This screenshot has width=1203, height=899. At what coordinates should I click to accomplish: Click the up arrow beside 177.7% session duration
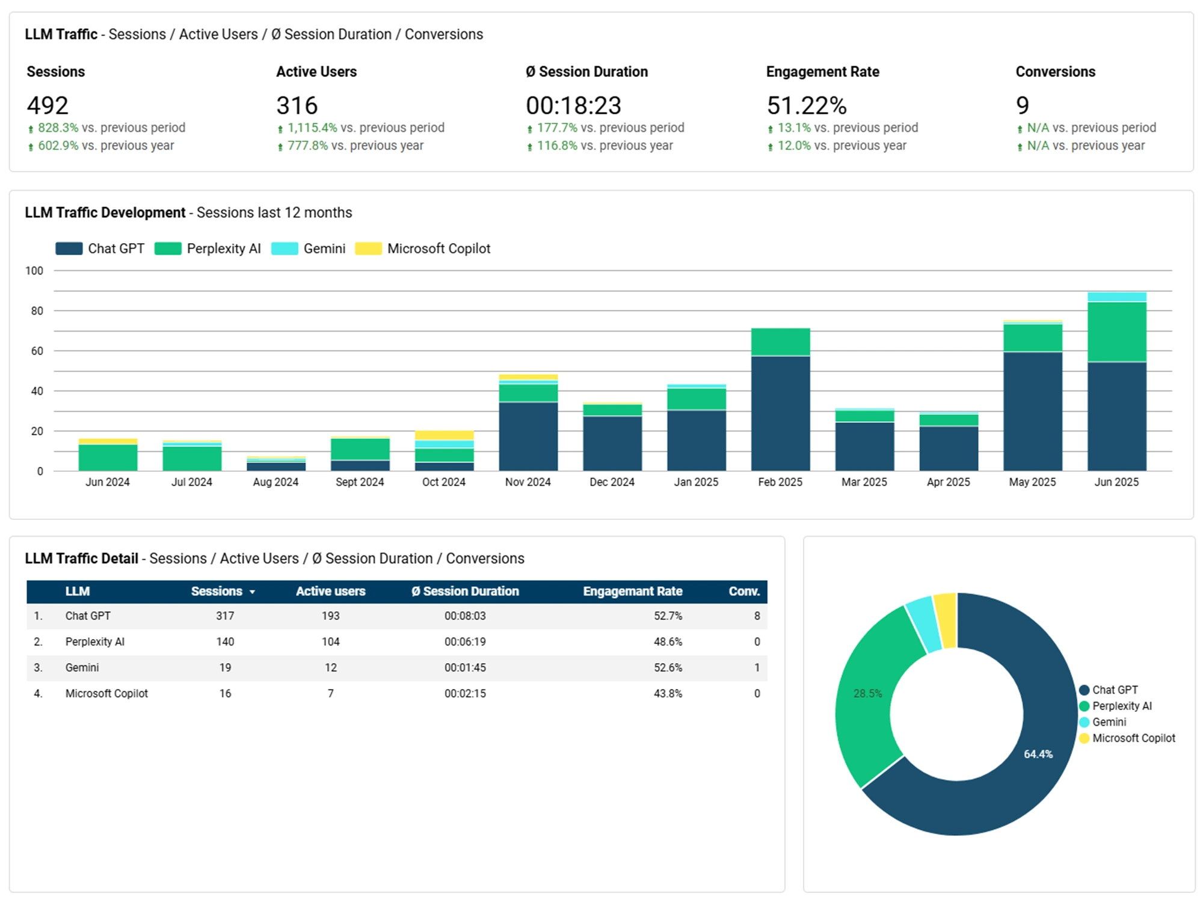tap(530, 129)
